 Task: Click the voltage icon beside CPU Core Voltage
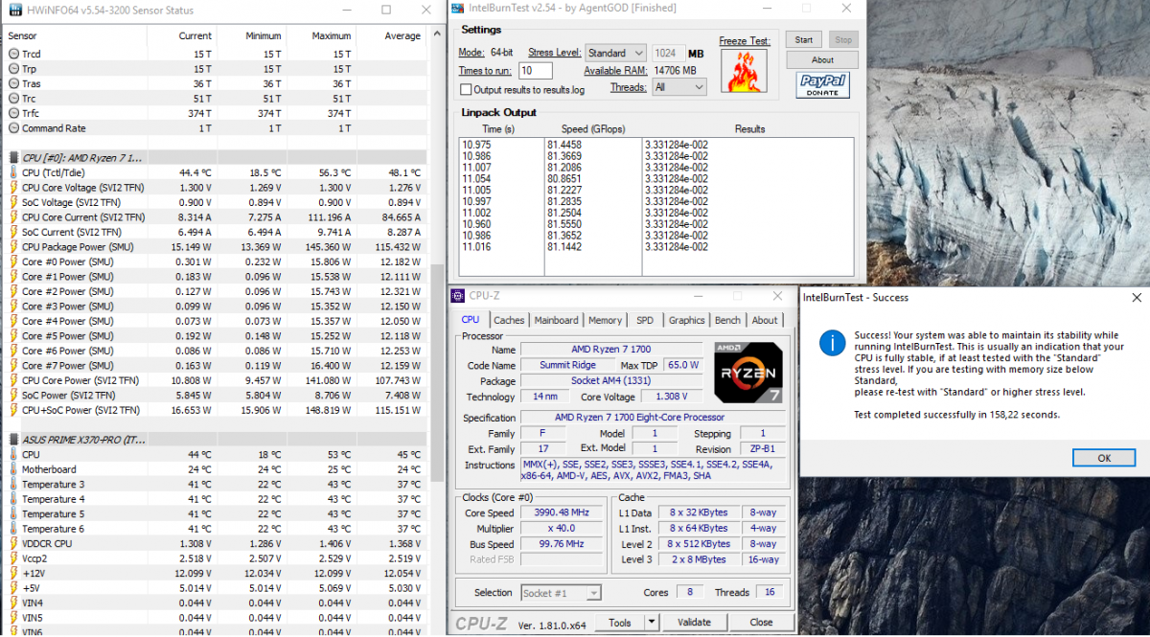tap(13, 188)
